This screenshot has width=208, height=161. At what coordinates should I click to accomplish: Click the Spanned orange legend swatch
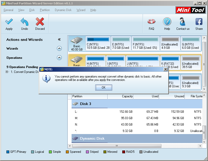click(x=67, y=152)
